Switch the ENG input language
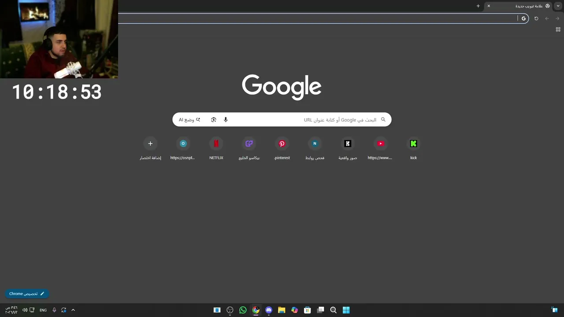 (x=43, y=310)
